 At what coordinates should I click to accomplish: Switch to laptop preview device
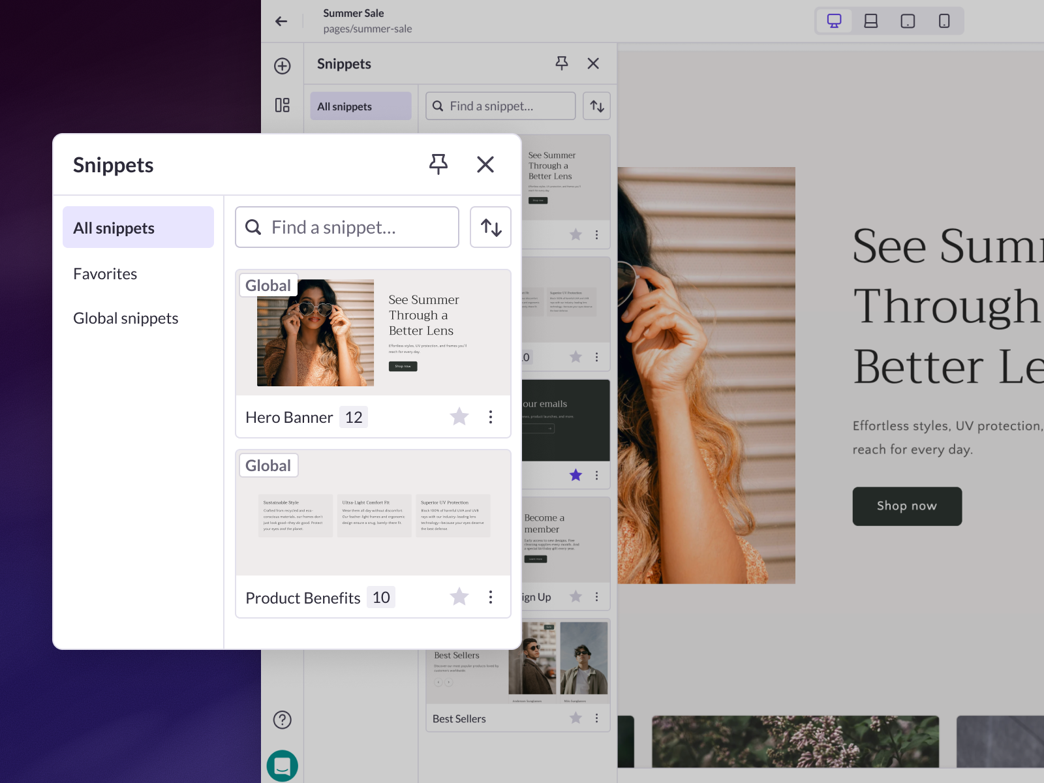(x=871, y=21)
